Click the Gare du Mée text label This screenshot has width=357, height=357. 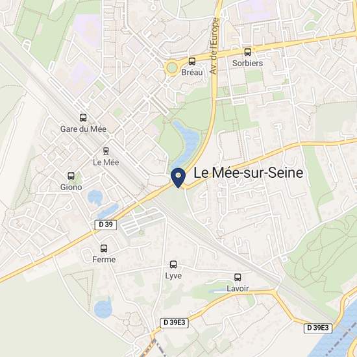[83, 129]
